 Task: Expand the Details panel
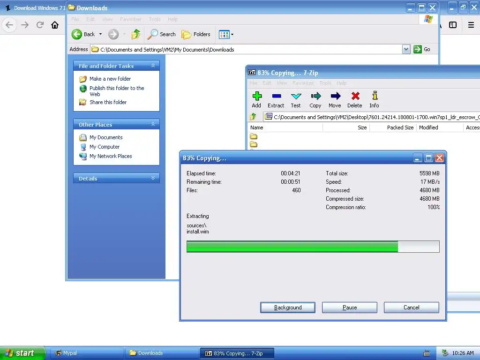pos(153,178)
